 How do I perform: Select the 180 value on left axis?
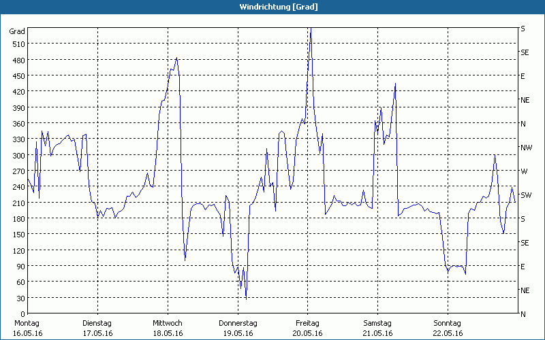point(19,219)
